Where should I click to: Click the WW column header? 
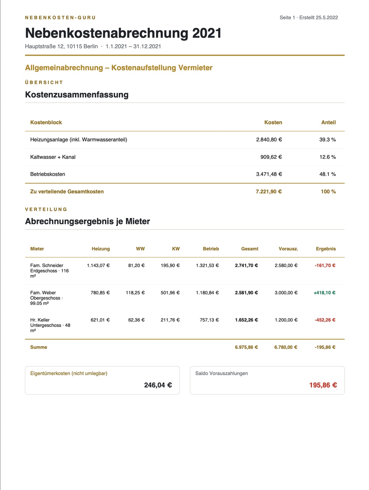[x=140, y=249]
